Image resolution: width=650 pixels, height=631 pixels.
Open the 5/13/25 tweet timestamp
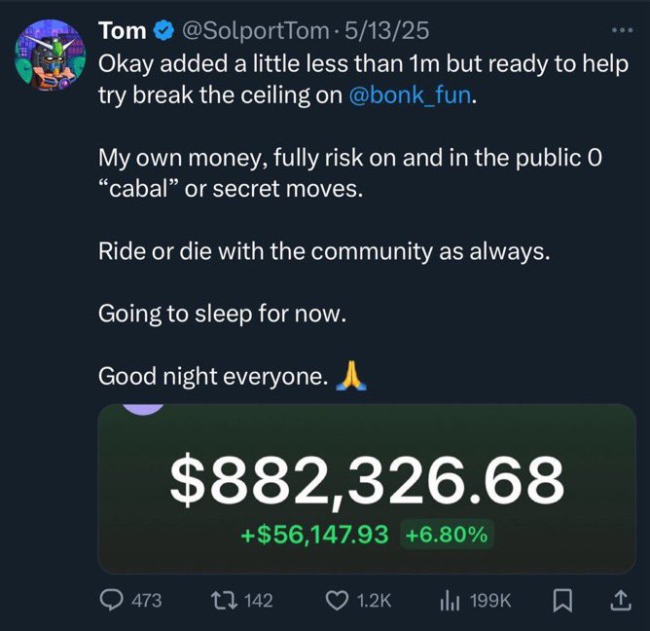(386, 31)
